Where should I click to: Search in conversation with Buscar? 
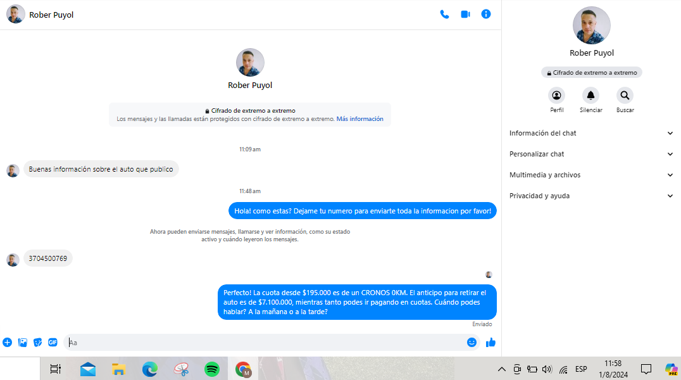[x=625, y=96]
